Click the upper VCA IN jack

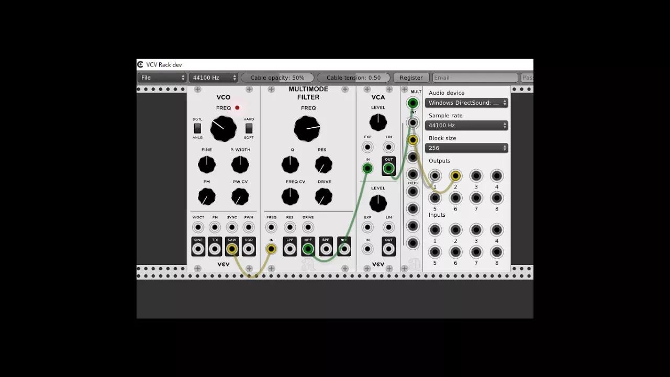[367, 169]
